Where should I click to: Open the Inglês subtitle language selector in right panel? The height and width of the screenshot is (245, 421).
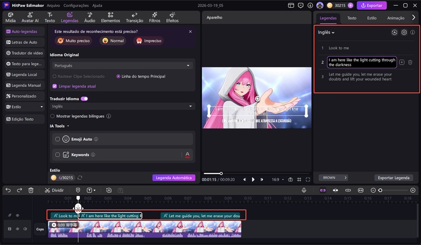tap(326, 32)
